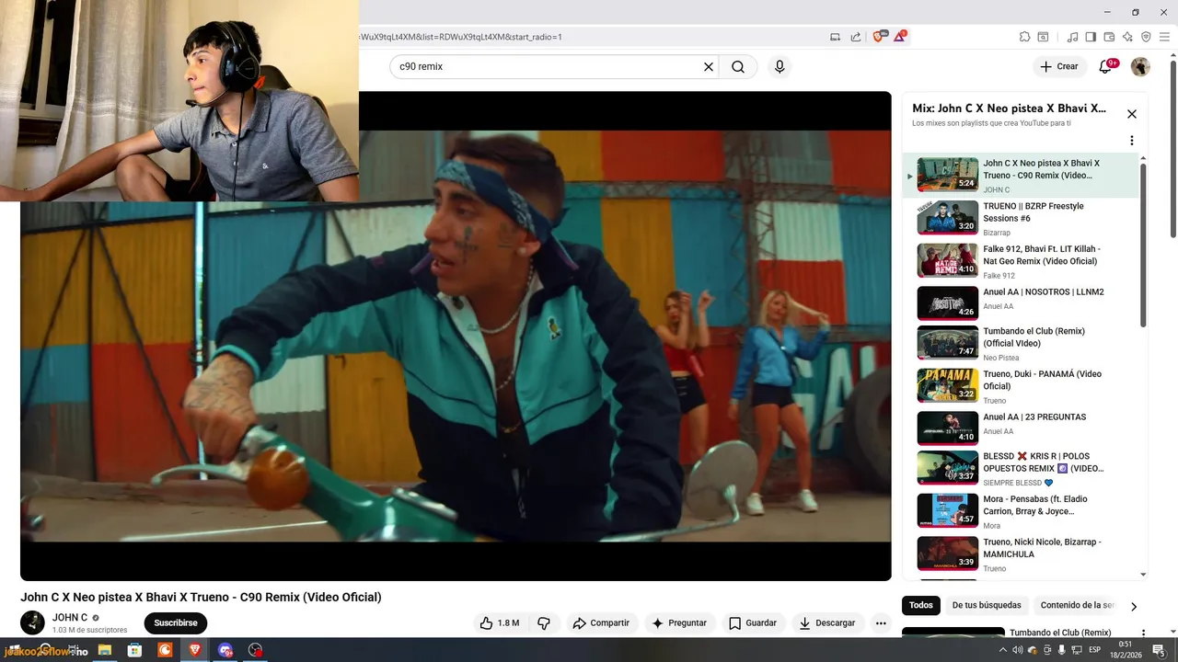This screenshot has height=662, width=1178.
Task: Click the playlist panel scrollbar
Action: tap(1144, 245)
